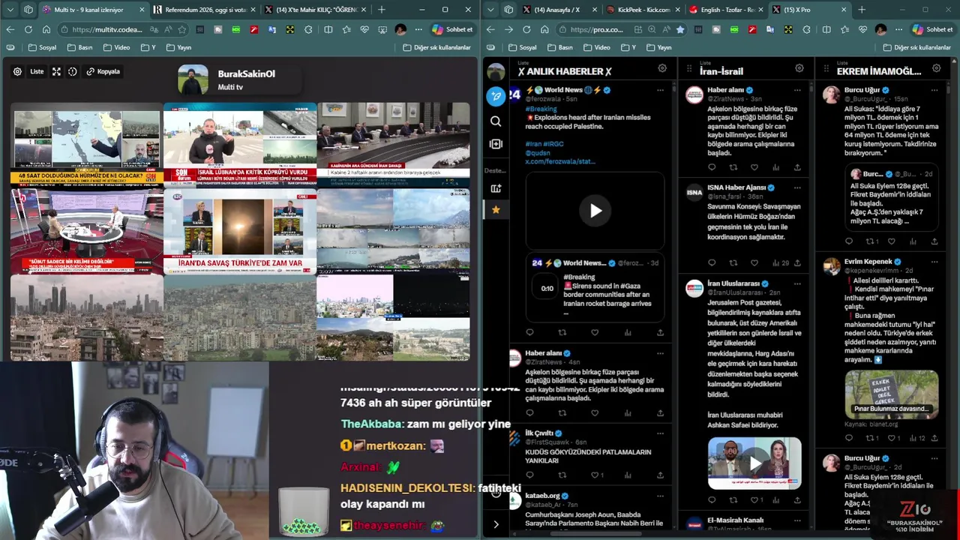Expand Diğer sık kullanılanlar folder in right window
Viewport: 960px width, 540px height.
pos(916,47)
